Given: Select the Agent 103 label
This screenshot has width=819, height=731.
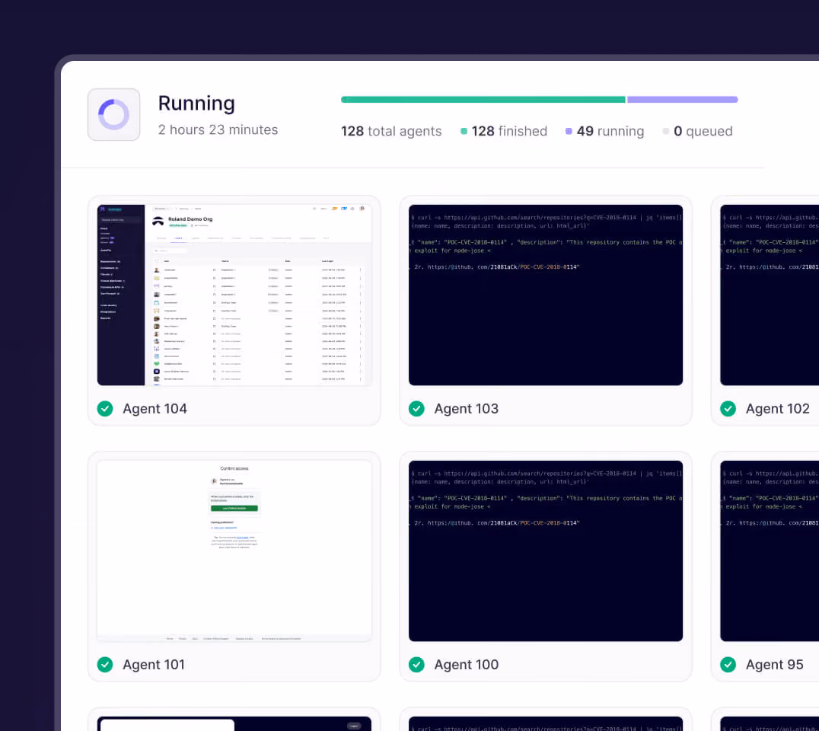Looking at the screenshot, I should pyautogui.click(x=466, y=409).
